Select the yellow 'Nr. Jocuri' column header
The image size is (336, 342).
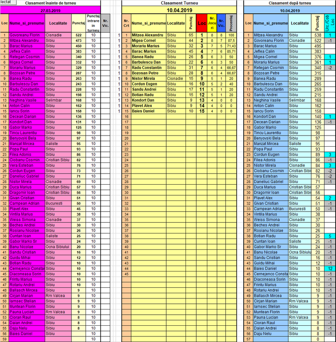pos(212,23)
